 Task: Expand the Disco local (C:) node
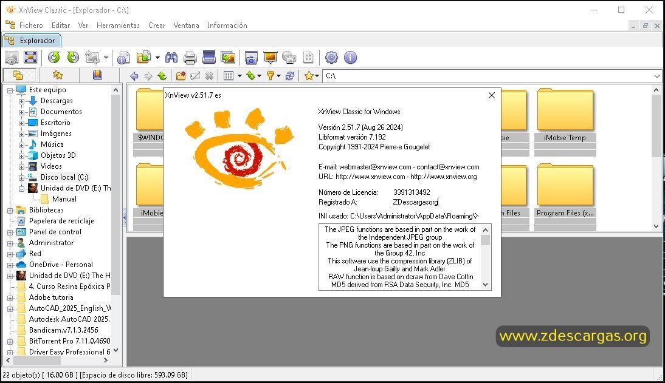pos(22,177)
